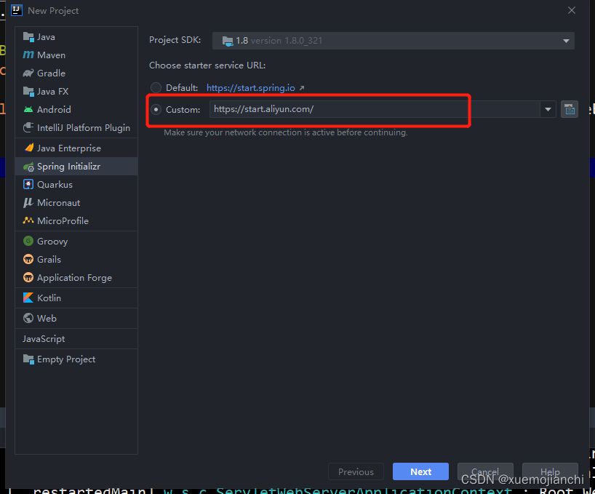The height and width of the screenshot is (494, 595).
Task: Click the 'Grails' label
Action: pos(49,260)
